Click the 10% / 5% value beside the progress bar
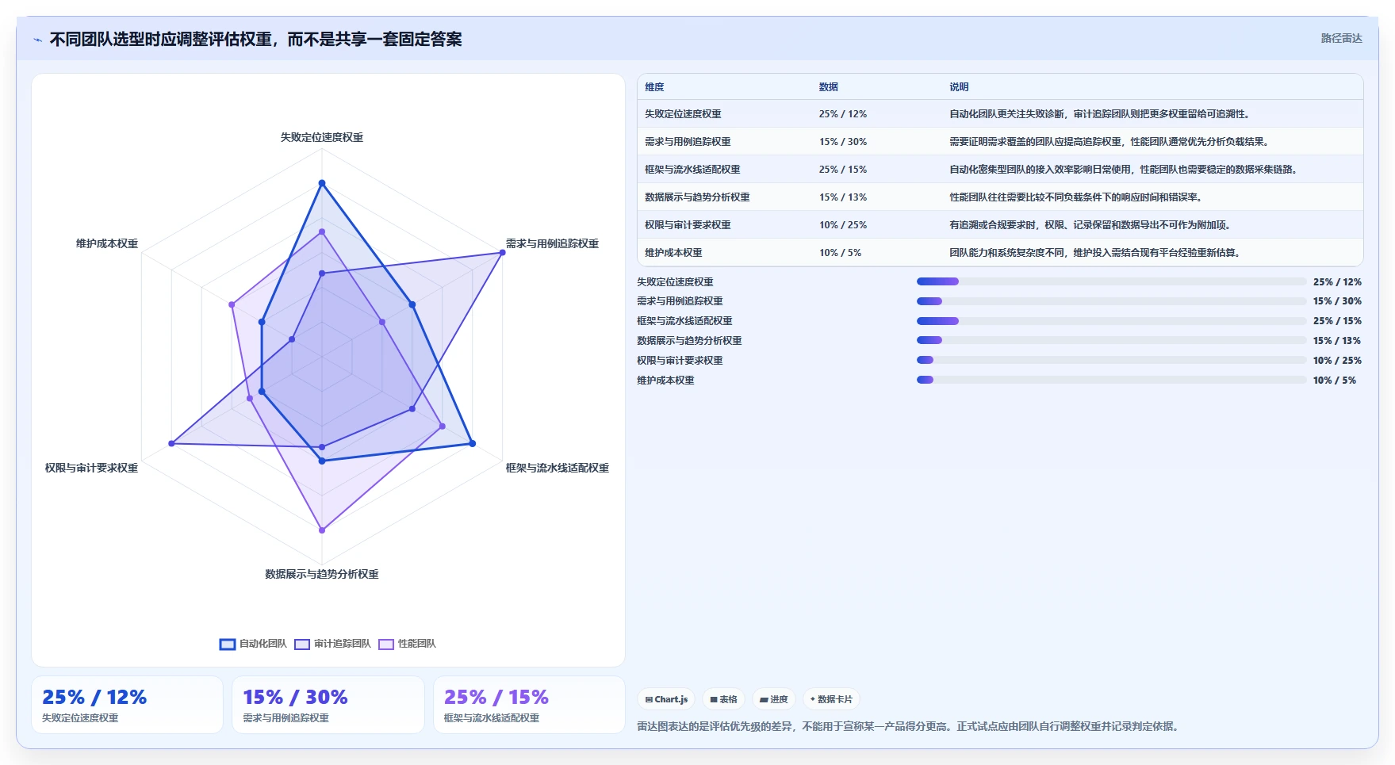Viewport: 1395px width, 765px height. coord(1335,381)
